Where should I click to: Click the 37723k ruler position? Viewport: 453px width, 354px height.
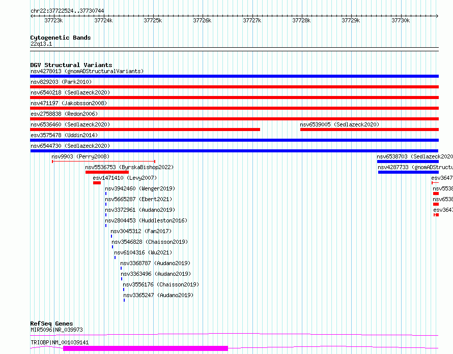point(53,20)
